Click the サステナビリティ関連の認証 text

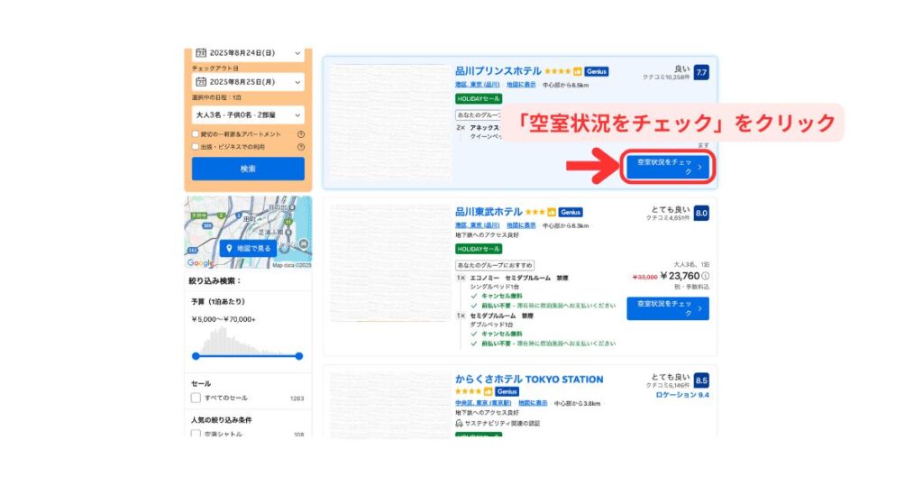click(502, 423)
